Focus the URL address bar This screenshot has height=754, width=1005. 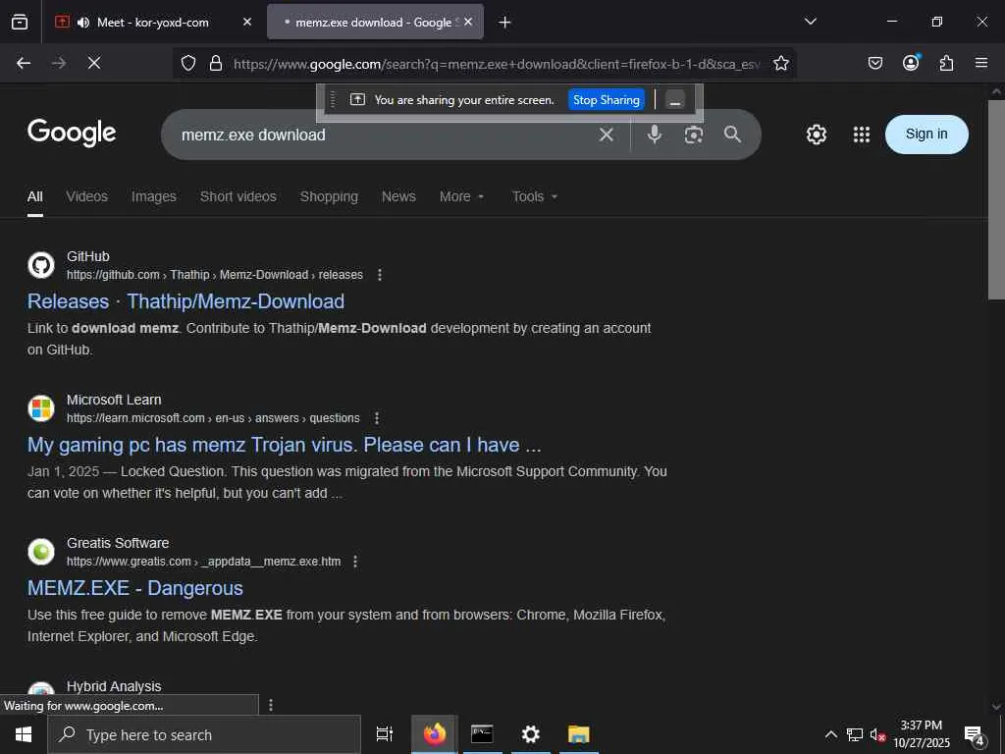pyautogui.click(x=496, y=64)
